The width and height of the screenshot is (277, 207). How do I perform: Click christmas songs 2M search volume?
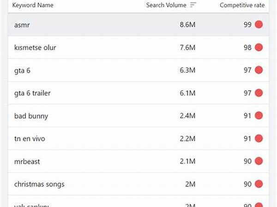190,184
